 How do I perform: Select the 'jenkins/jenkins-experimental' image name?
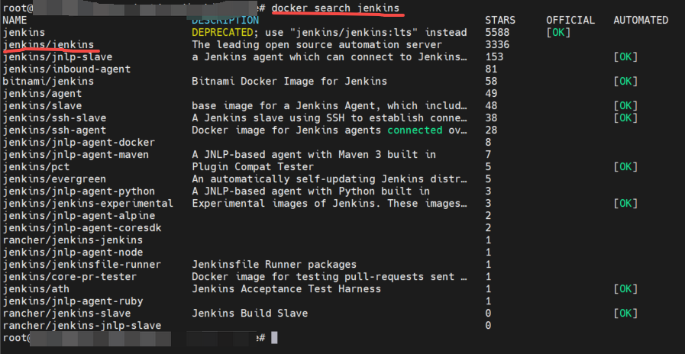point(88,204)
